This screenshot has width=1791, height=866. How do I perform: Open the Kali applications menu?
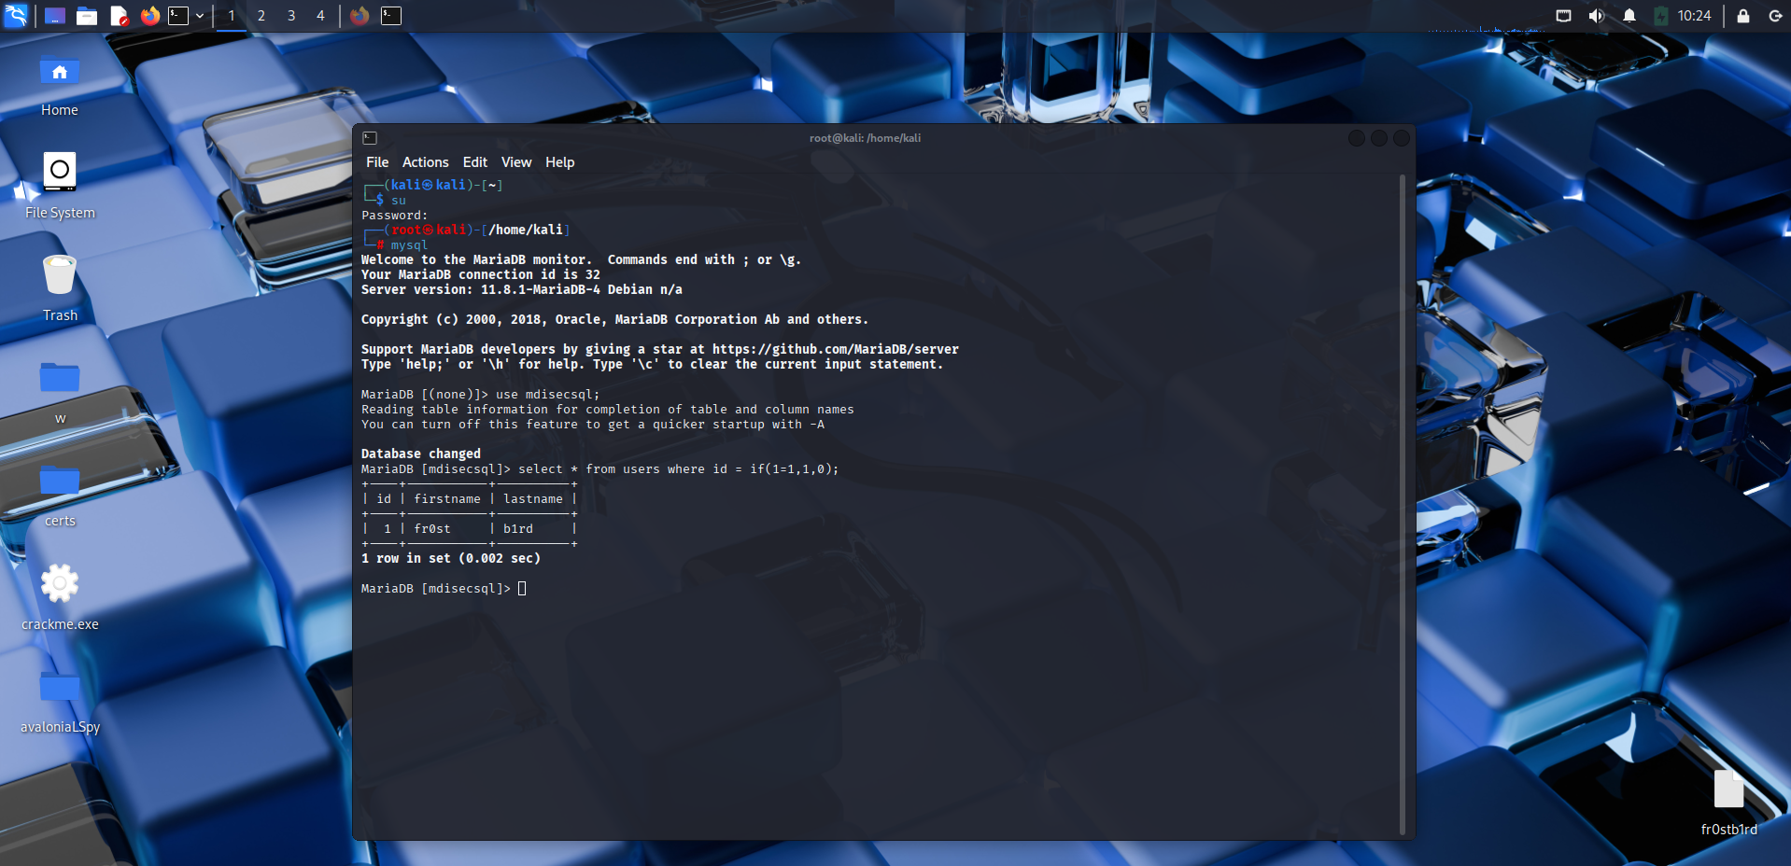point(17,16)
